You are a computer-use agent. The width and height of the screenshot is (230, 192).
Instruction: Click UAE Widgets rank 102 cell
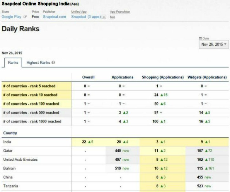[207, 159]
